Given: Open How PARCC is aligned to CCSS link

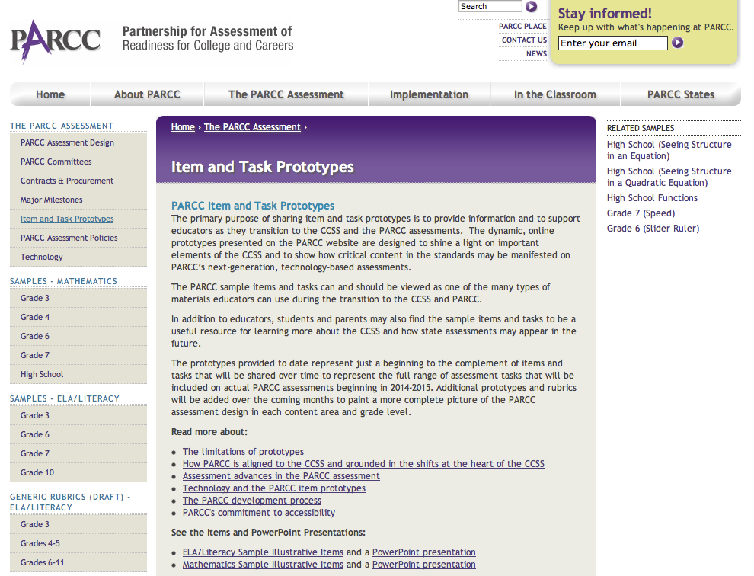Looking at the screenshot, I should (x=363, y=464).
